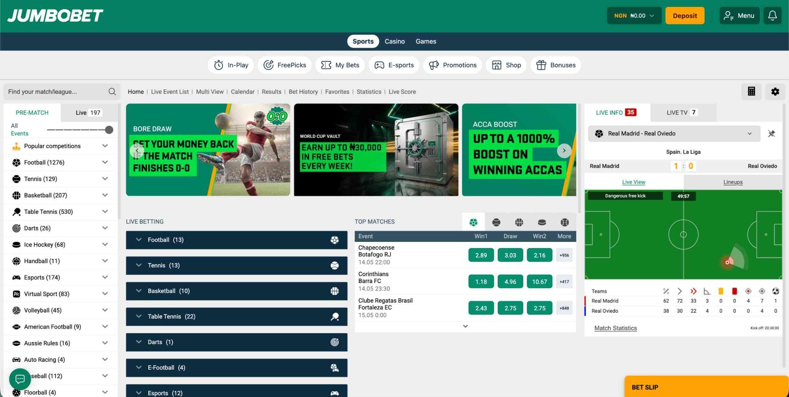Viewport: 789px width, 397px height.
Task: Open the notifications bell
Action: click(772, 15)
